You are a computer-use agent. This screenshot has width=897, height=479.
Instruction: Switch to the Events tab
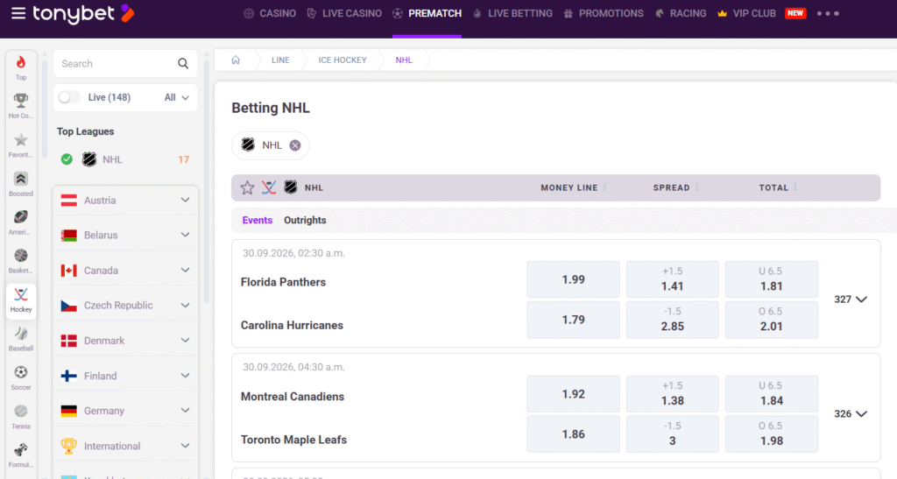[258, 220]
